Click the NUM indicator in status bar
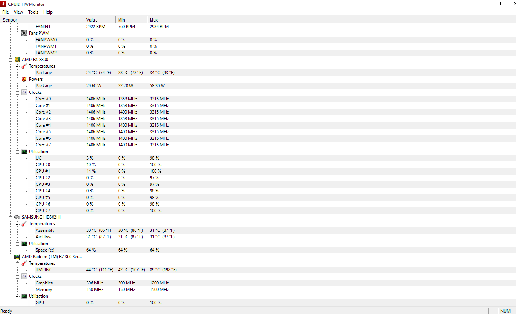The width and height of the screenshot is (516, 314). (505, 311)
